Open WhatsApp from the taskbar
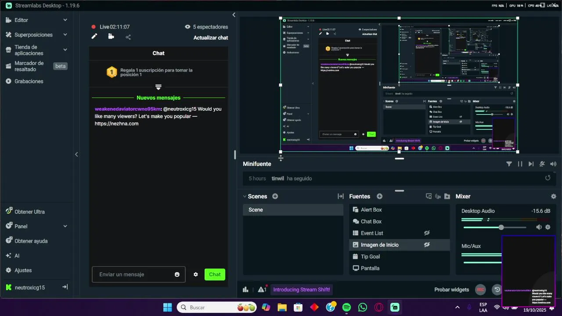Screen dimensions: 562x316 362,308
